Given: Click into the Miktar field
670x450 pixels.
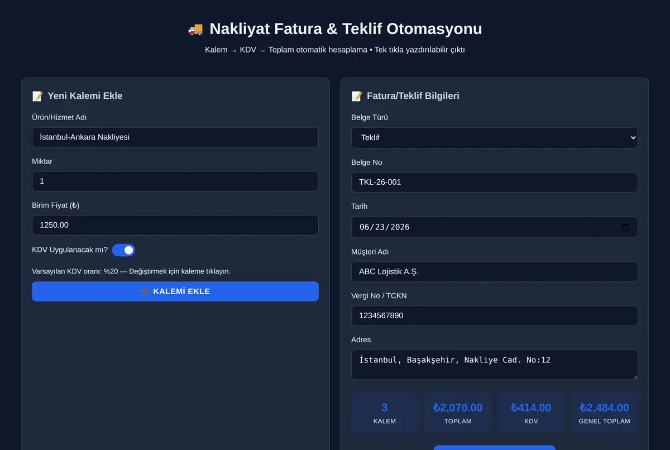Looking at the screenshot, I should 175,181.
